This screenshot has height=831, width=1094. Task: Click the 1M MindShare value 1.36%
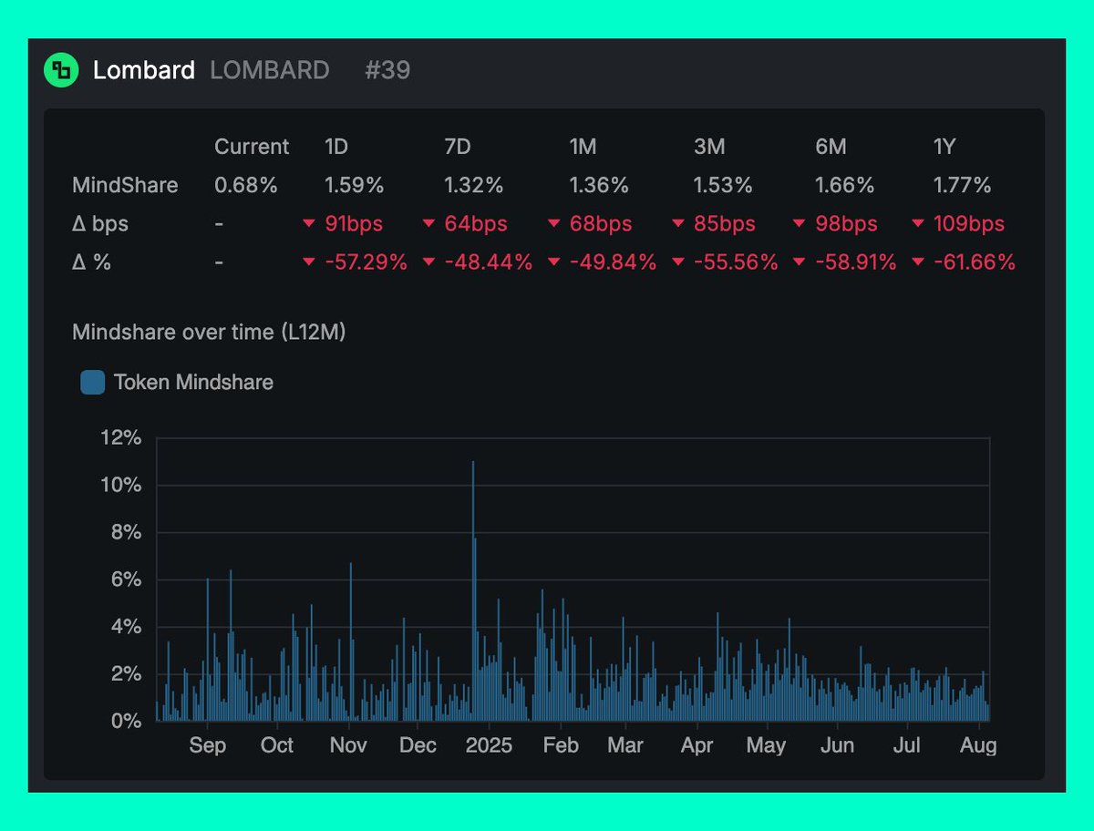tap(600, 186)
